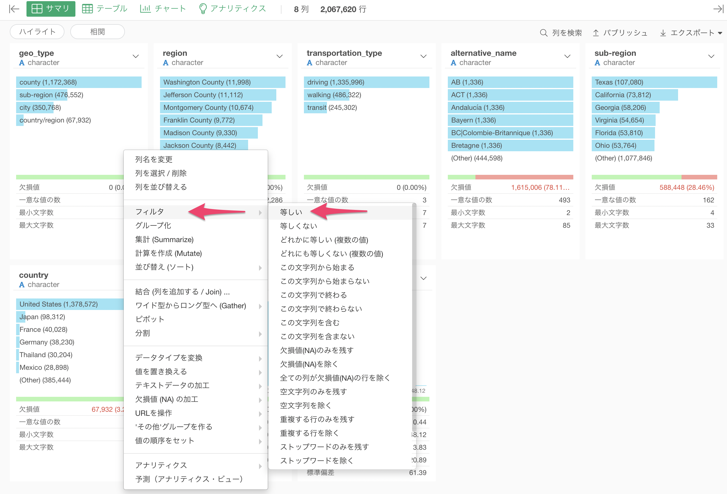Screen dimensions: 727x494
Task: Toggle the ハイライト pill button
Action: [x=37, y=32]
